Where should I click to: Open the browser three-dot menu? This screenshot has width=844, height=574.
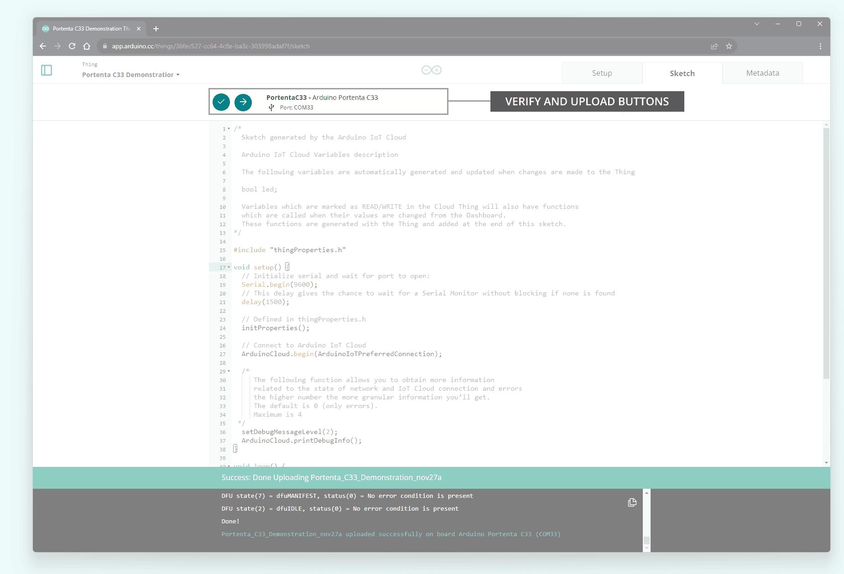pos(820,46)
